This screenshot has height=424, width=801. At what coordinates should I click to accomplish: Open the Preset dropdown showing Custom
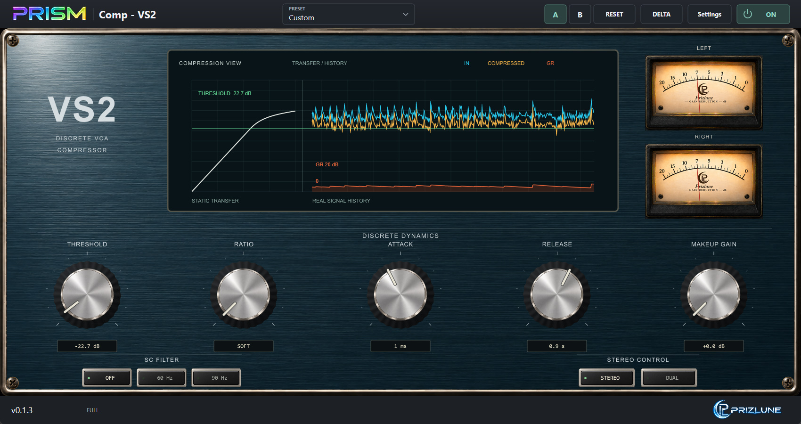(349, 14)
